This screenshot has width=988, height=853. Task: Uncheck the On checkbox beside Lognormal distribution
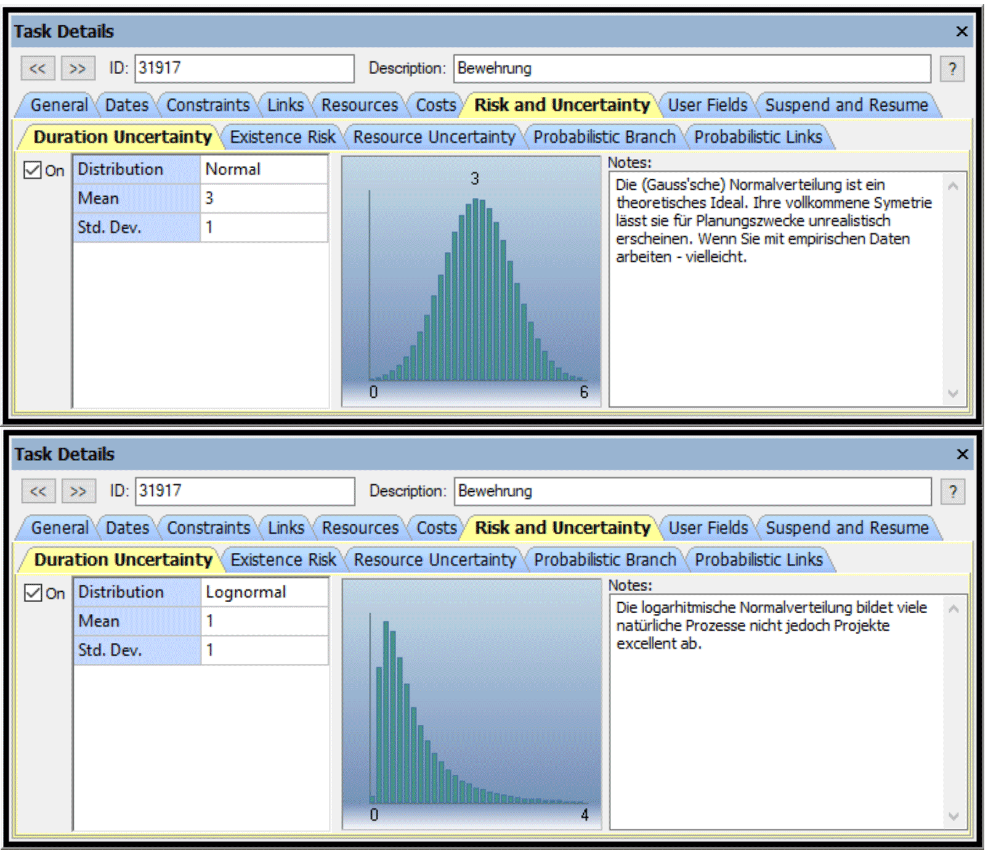click(x=33, y=593)
